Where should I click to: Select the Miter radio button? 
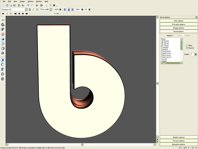[187, 45]
